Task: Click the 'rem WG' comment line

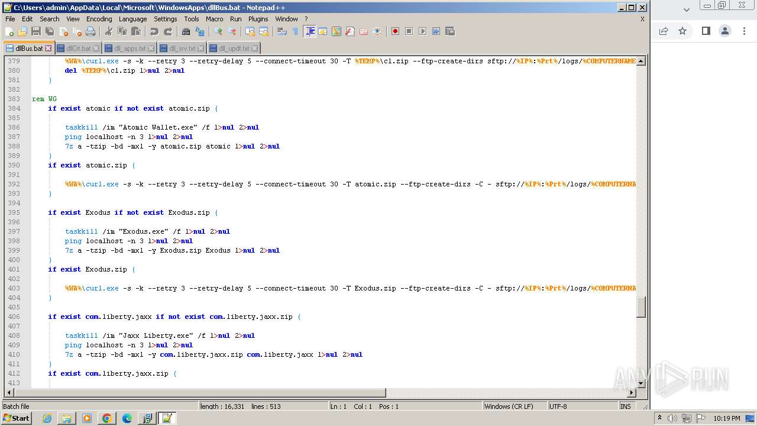Action: tap(44, 99)
